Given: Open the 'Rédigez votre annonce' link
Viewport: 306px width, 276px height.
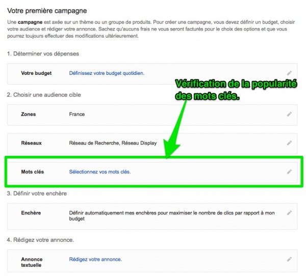Looking at the screenshot, I should tap(95, 259).
